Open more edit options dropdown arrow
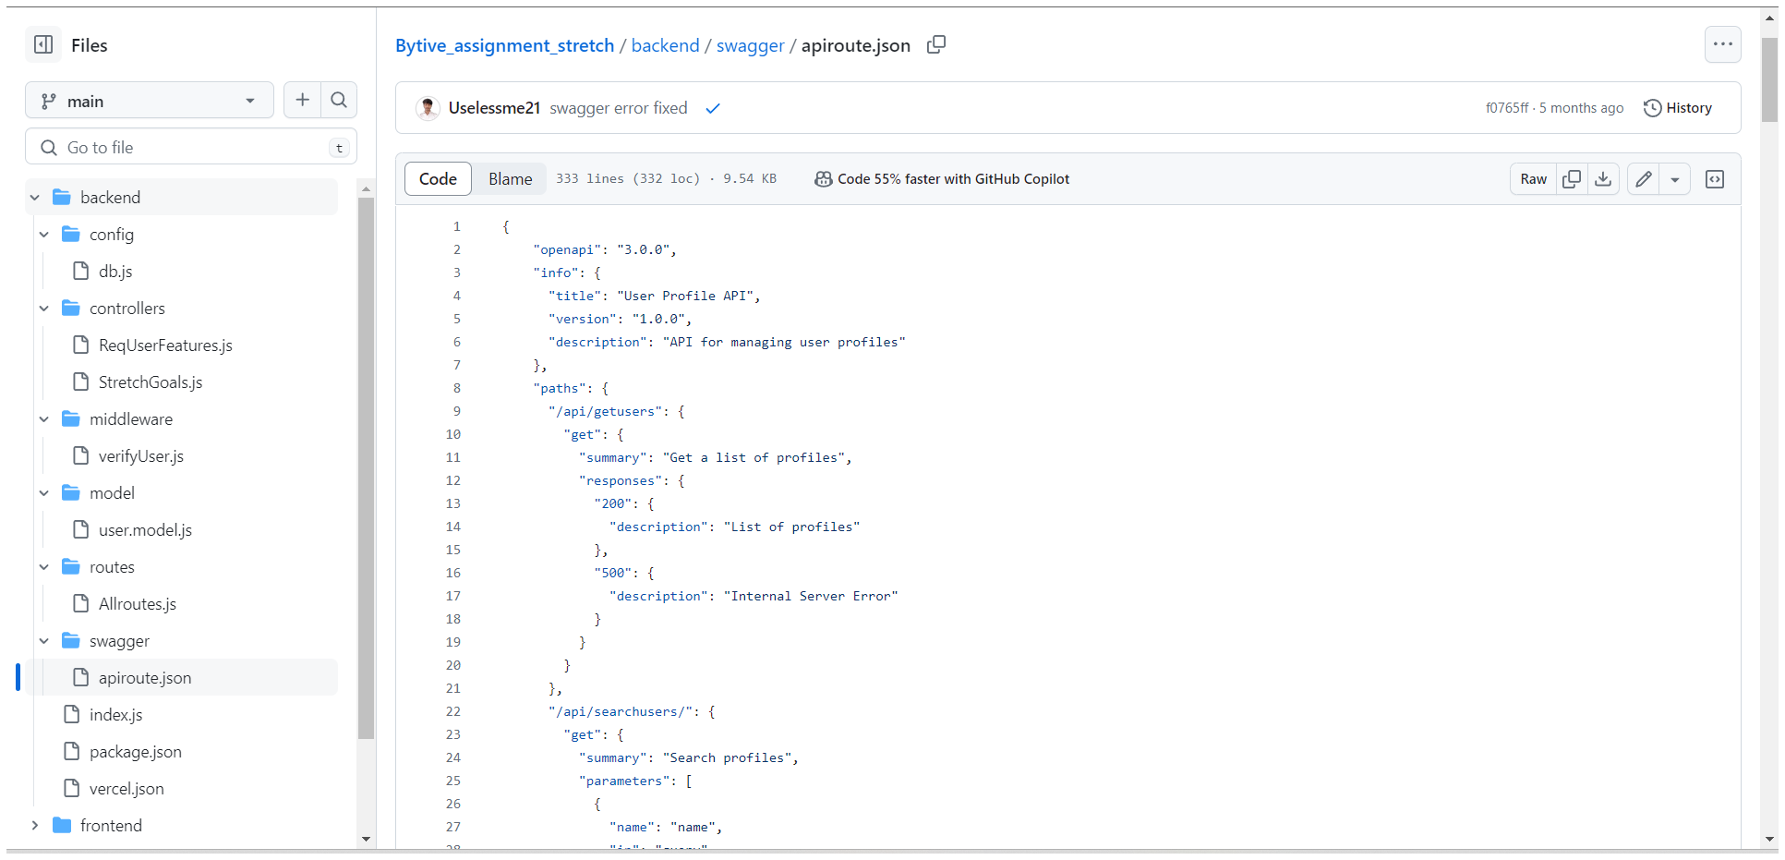This screenshot has width=1785, height=860. click(x=1675, y=179)
